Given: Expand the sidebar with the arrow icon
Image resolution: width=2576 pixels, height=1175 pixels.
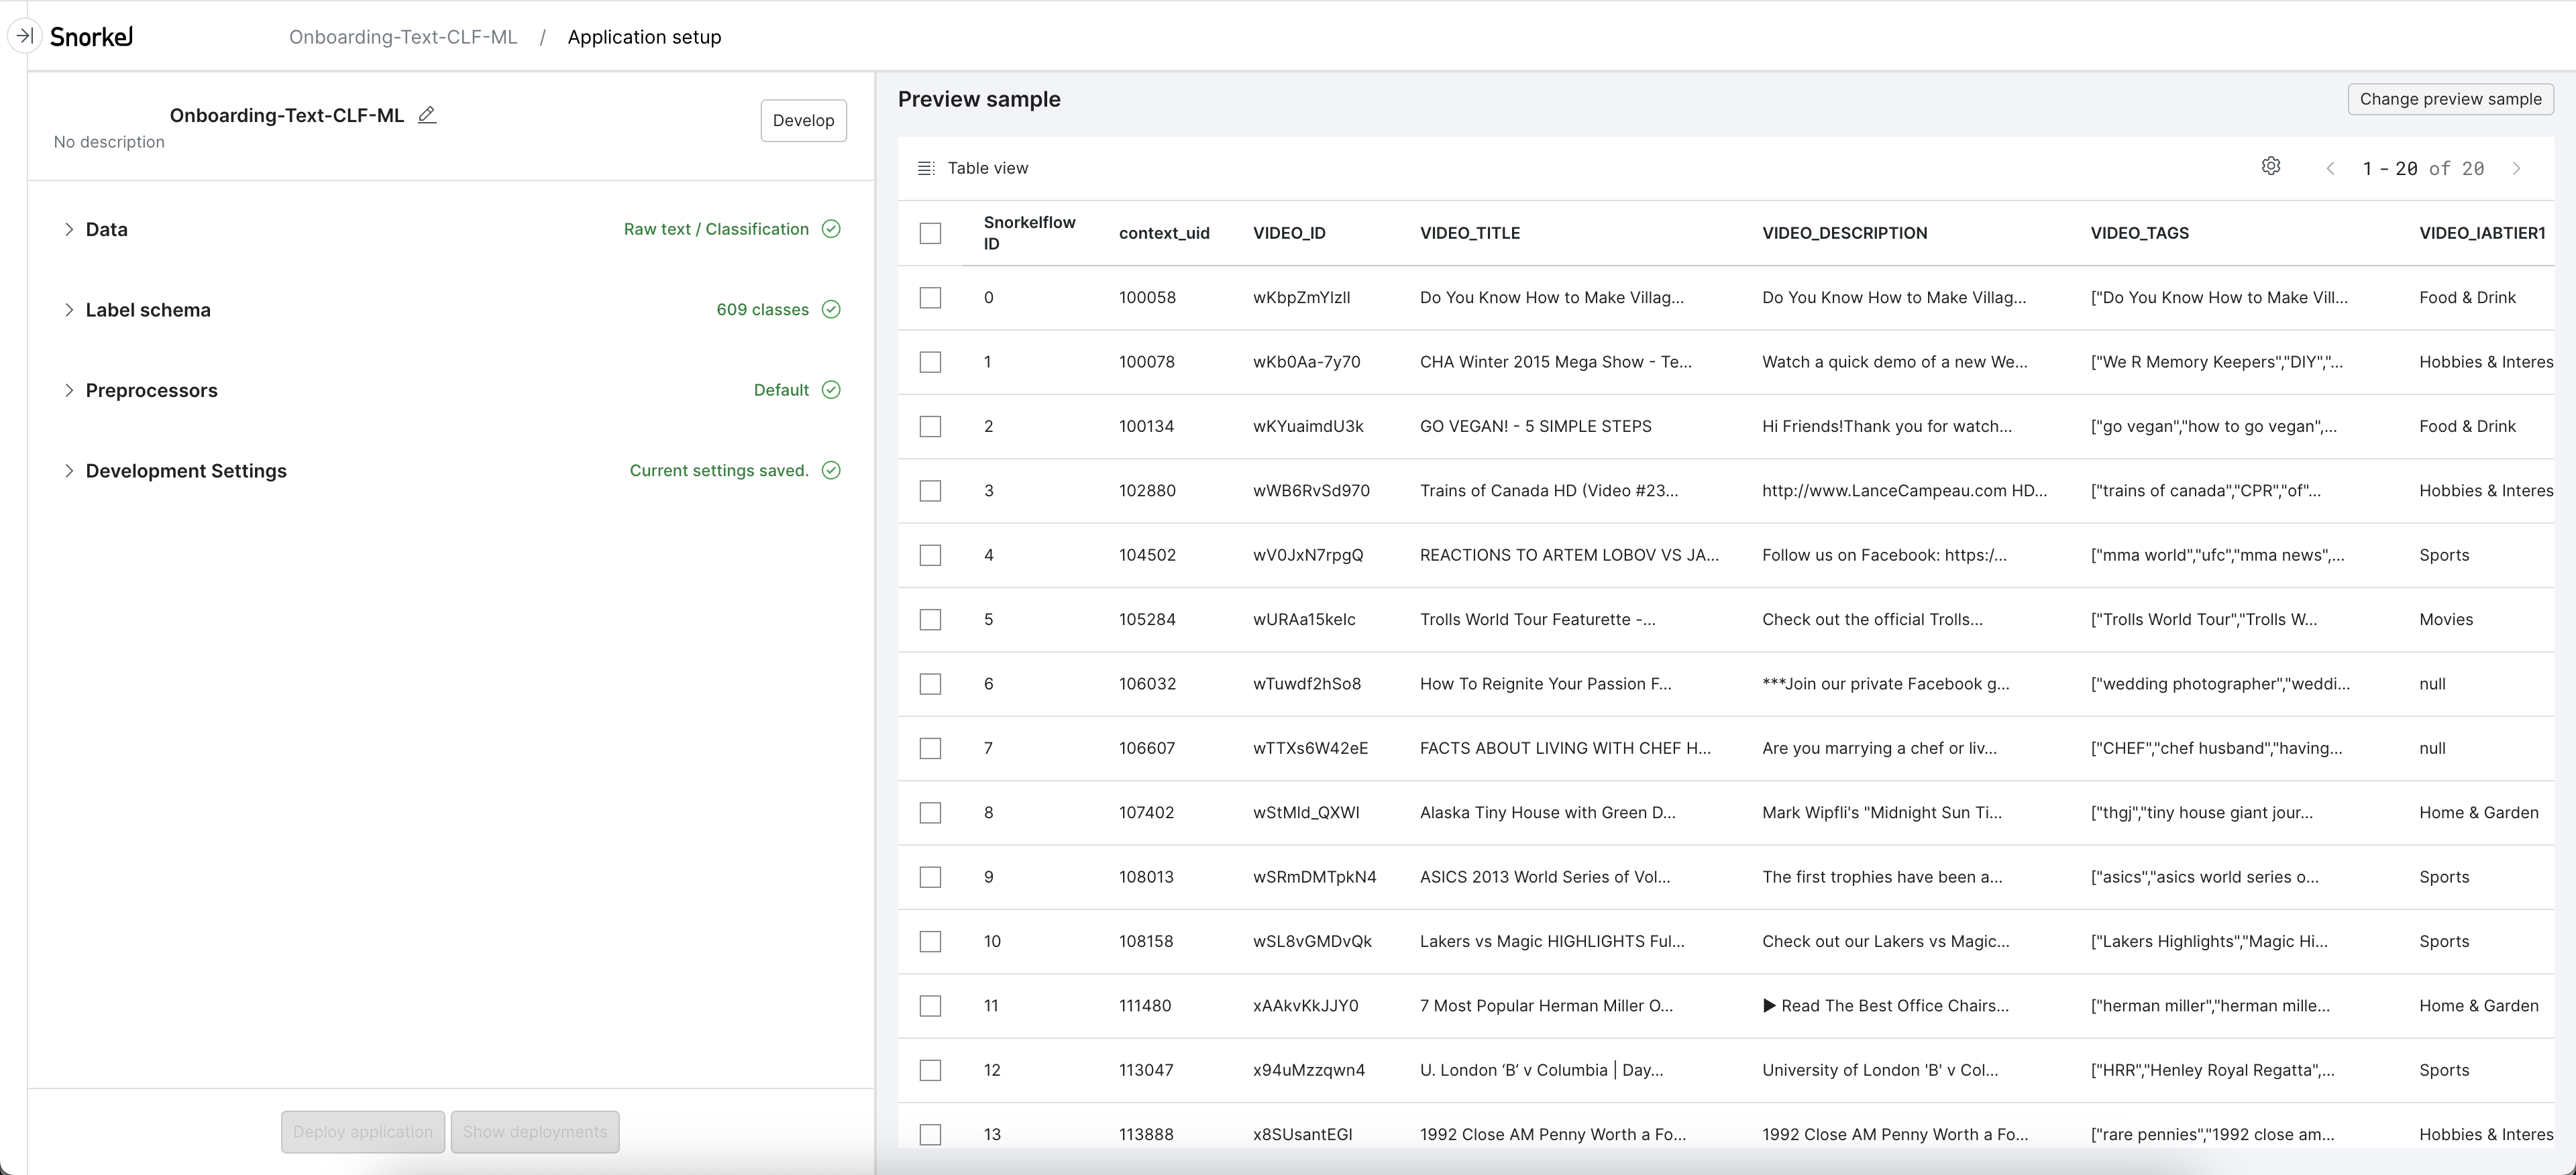Looking at the screenshot, I should pyautogui.click(x=24, y=36).
